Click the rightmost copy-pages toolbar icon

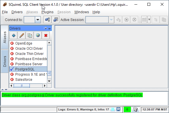point(164,20)
